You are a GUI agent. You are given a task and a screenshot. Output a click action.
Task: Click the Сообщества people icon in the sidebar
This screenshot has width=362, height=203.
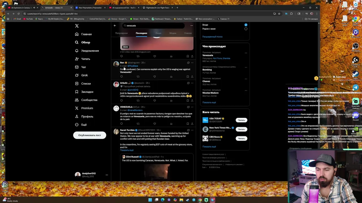pos(77,100)
